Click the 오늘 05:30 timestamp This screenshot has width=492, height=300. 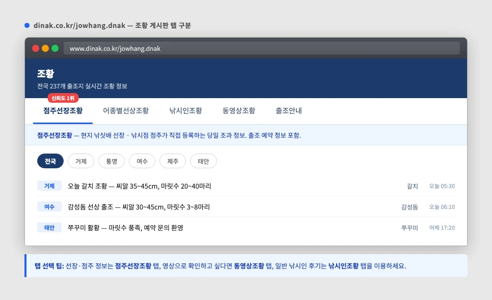click(x=442, y=186)
